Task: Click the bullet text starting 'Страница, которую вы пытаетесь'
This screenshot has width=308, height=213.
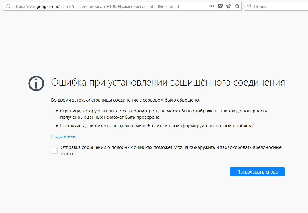Action: pos(163,114)
